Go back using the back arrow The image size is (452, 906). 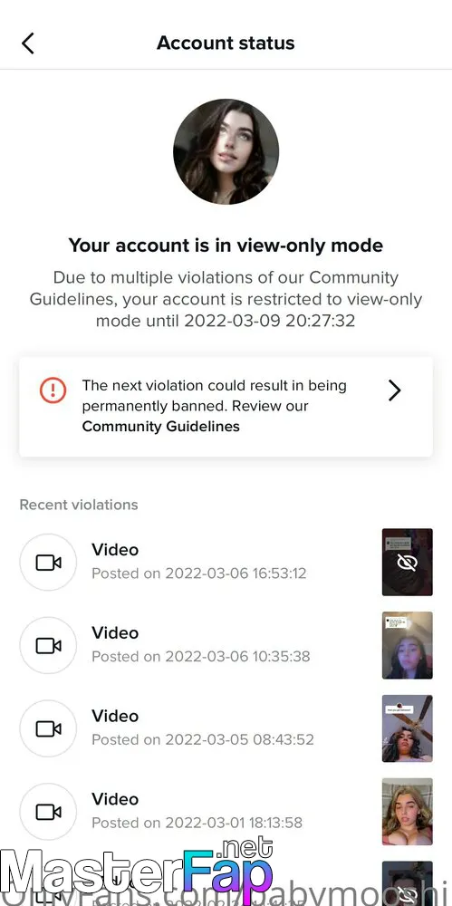click(28, 43)
